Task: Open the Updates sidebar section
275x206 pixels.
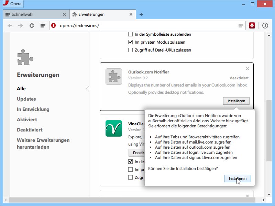Action: point(26,99)
